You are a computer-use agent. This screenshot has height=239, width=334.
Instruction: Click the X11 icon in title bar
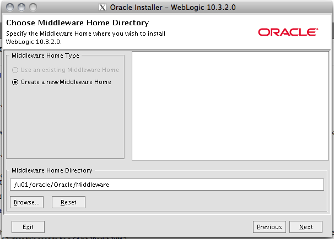tap(103, 8)
